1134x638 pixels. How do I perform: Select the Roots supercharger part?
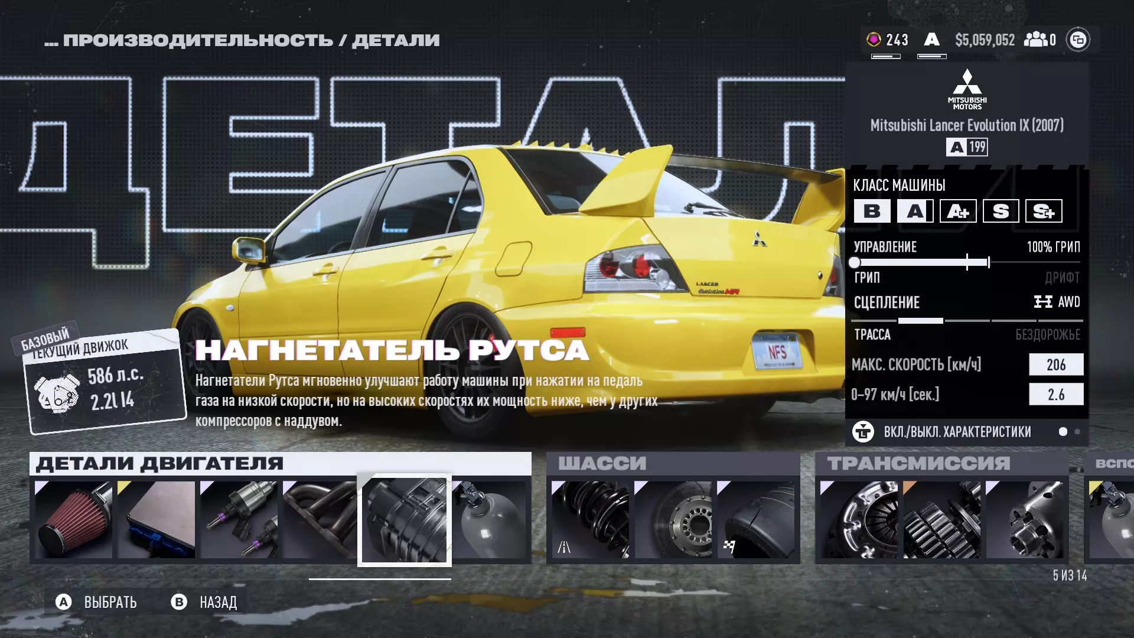coord(404,520)
